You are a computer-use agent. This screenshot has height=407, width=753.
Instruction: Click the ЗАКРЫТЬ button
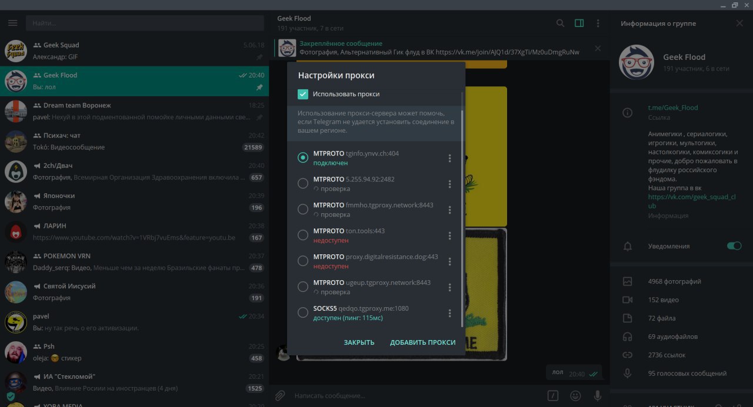click(x=359, y=342)
